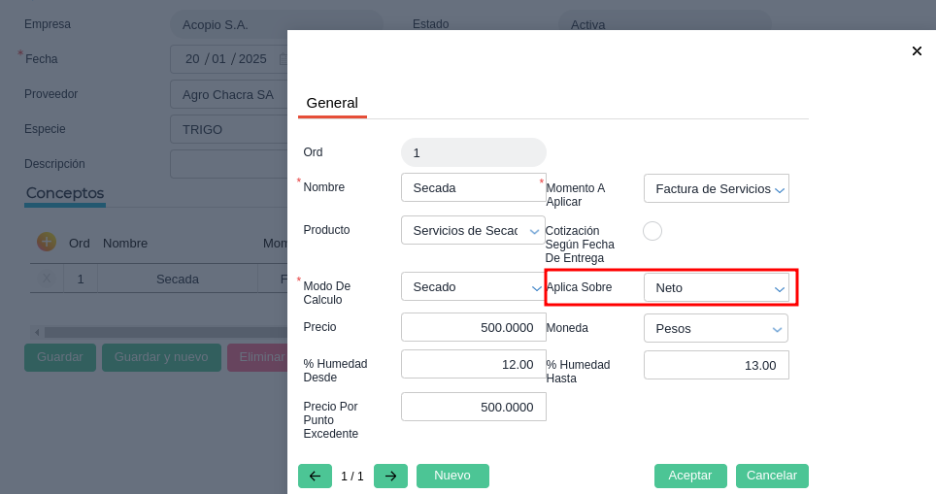Click the orange add concept plus icon
Image resolution: width=936 pixels, height=494 pixels.
pyautogui.click(x=46, y=242)
